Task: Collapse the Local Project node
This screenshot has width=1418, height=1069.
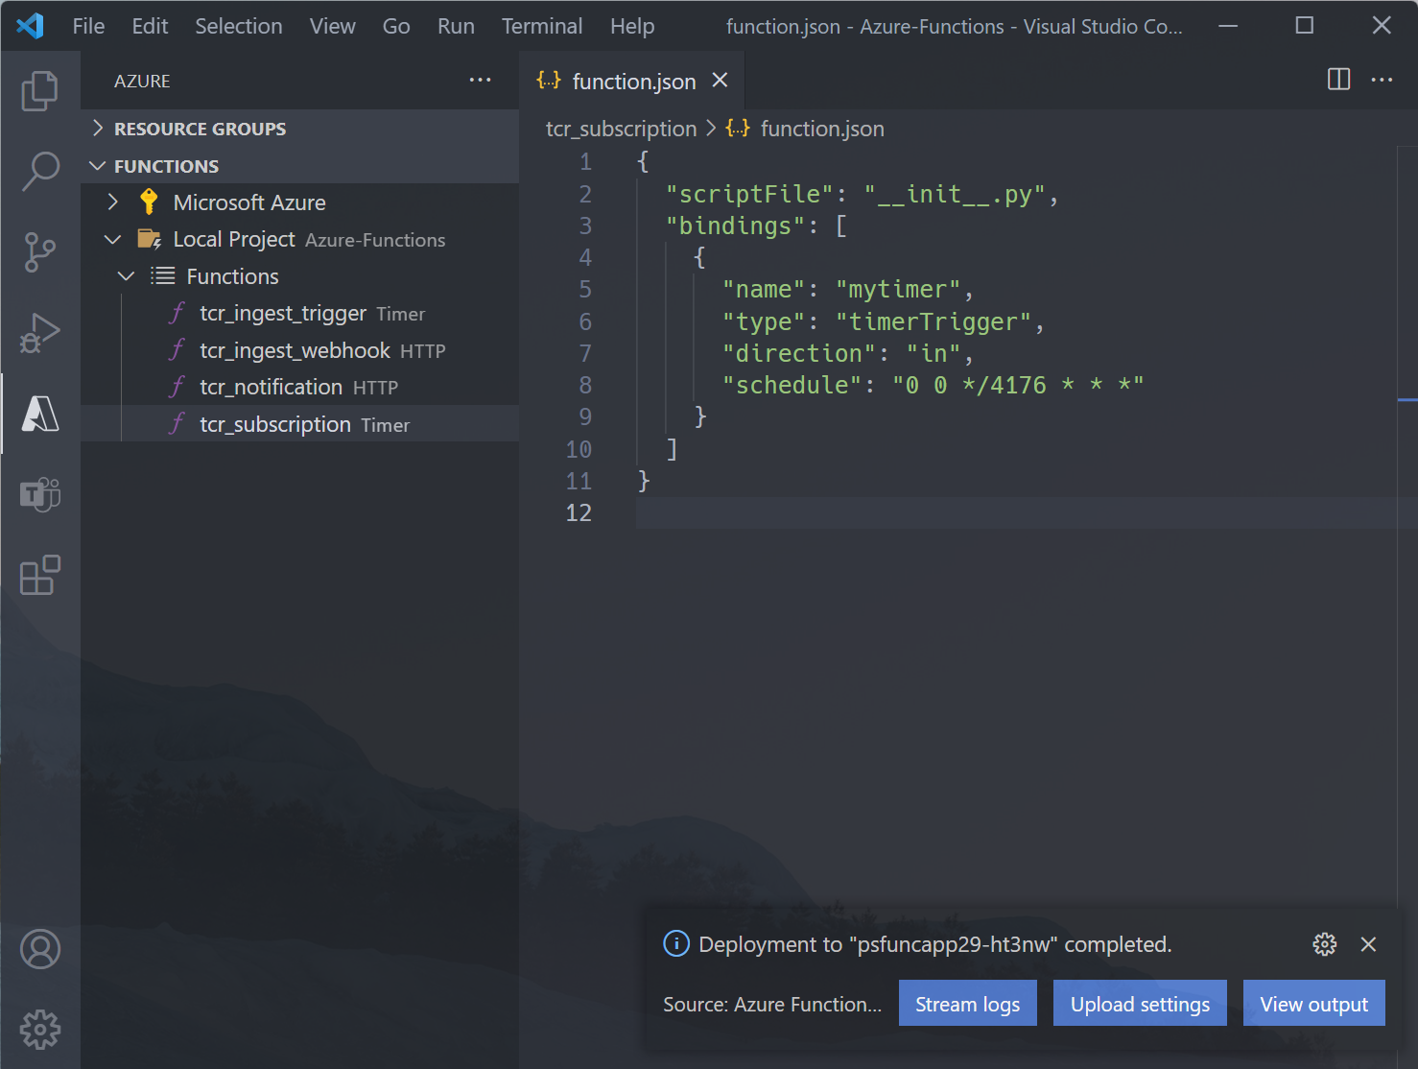Action: (x=112, y=239)
